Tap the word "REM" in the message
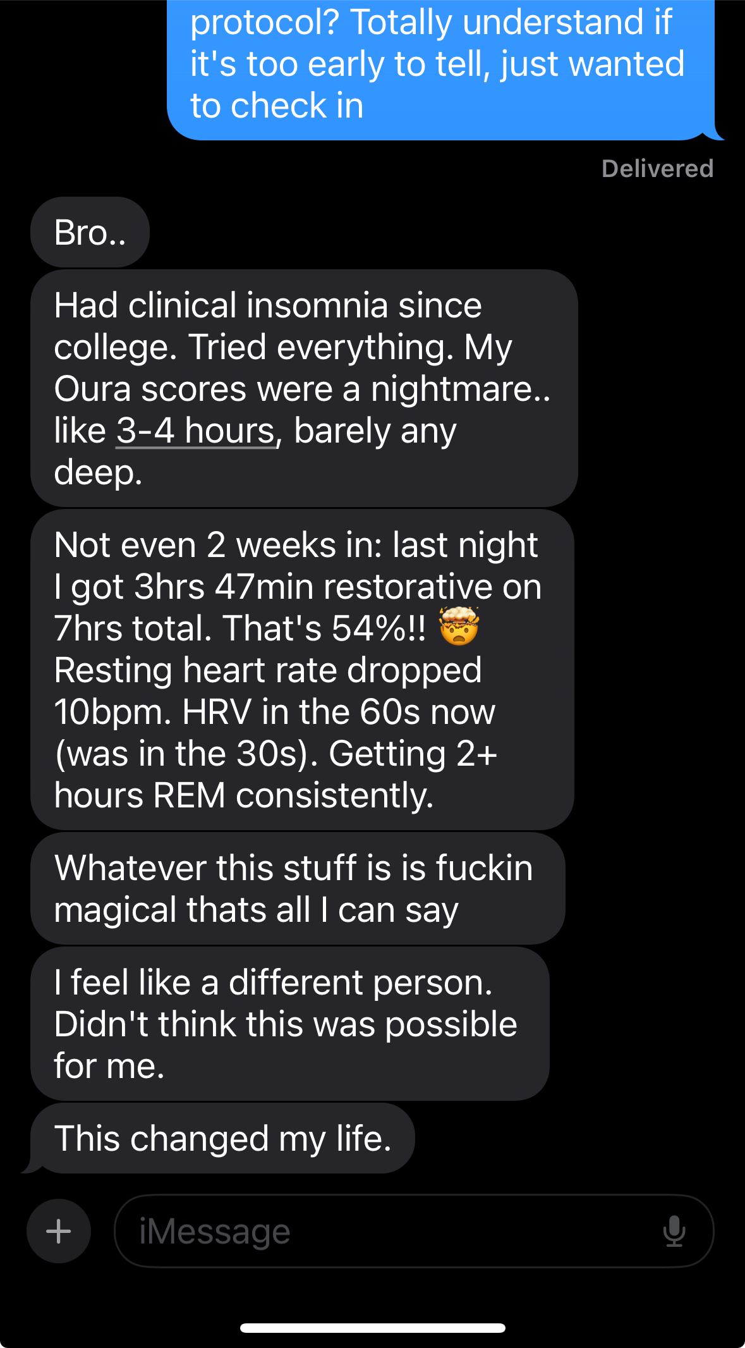 [x=189, y=796]
